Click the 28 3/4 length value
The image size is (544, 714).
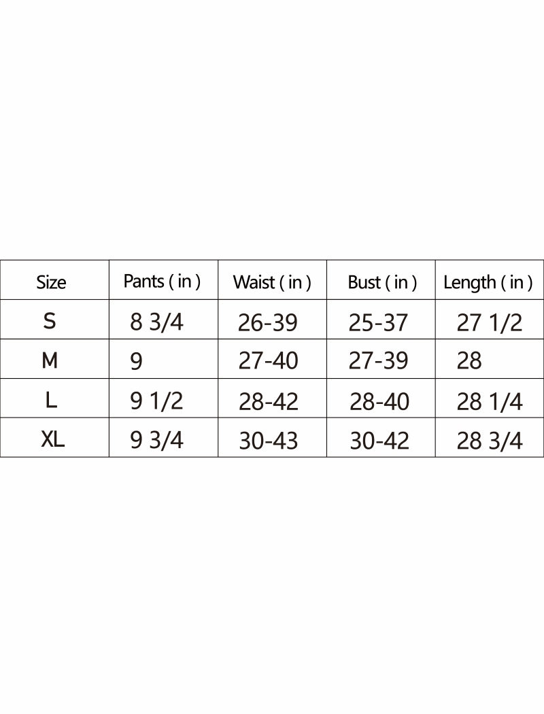[x=489, y=441]
